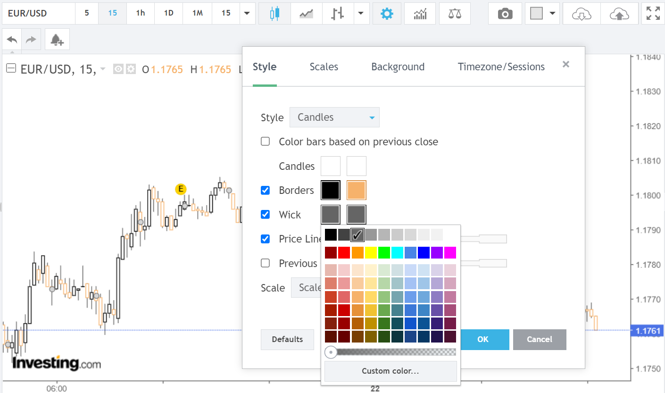Uncheck the Borders checkbox
Image resolution: width=665 pixels, height=393 pixels.
[266, 190]
